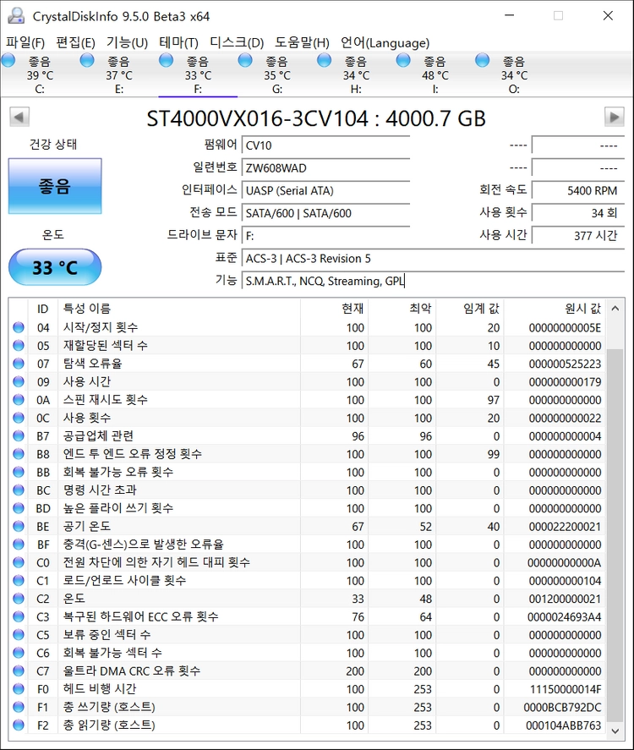Click the 임계 값 column header

pyautogui.click(x=469, y=309)
